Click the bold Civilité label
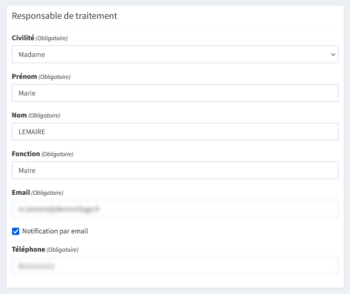The height and width of the screenshot is (294, 350). pyautogui.click(x=23, y=38)
